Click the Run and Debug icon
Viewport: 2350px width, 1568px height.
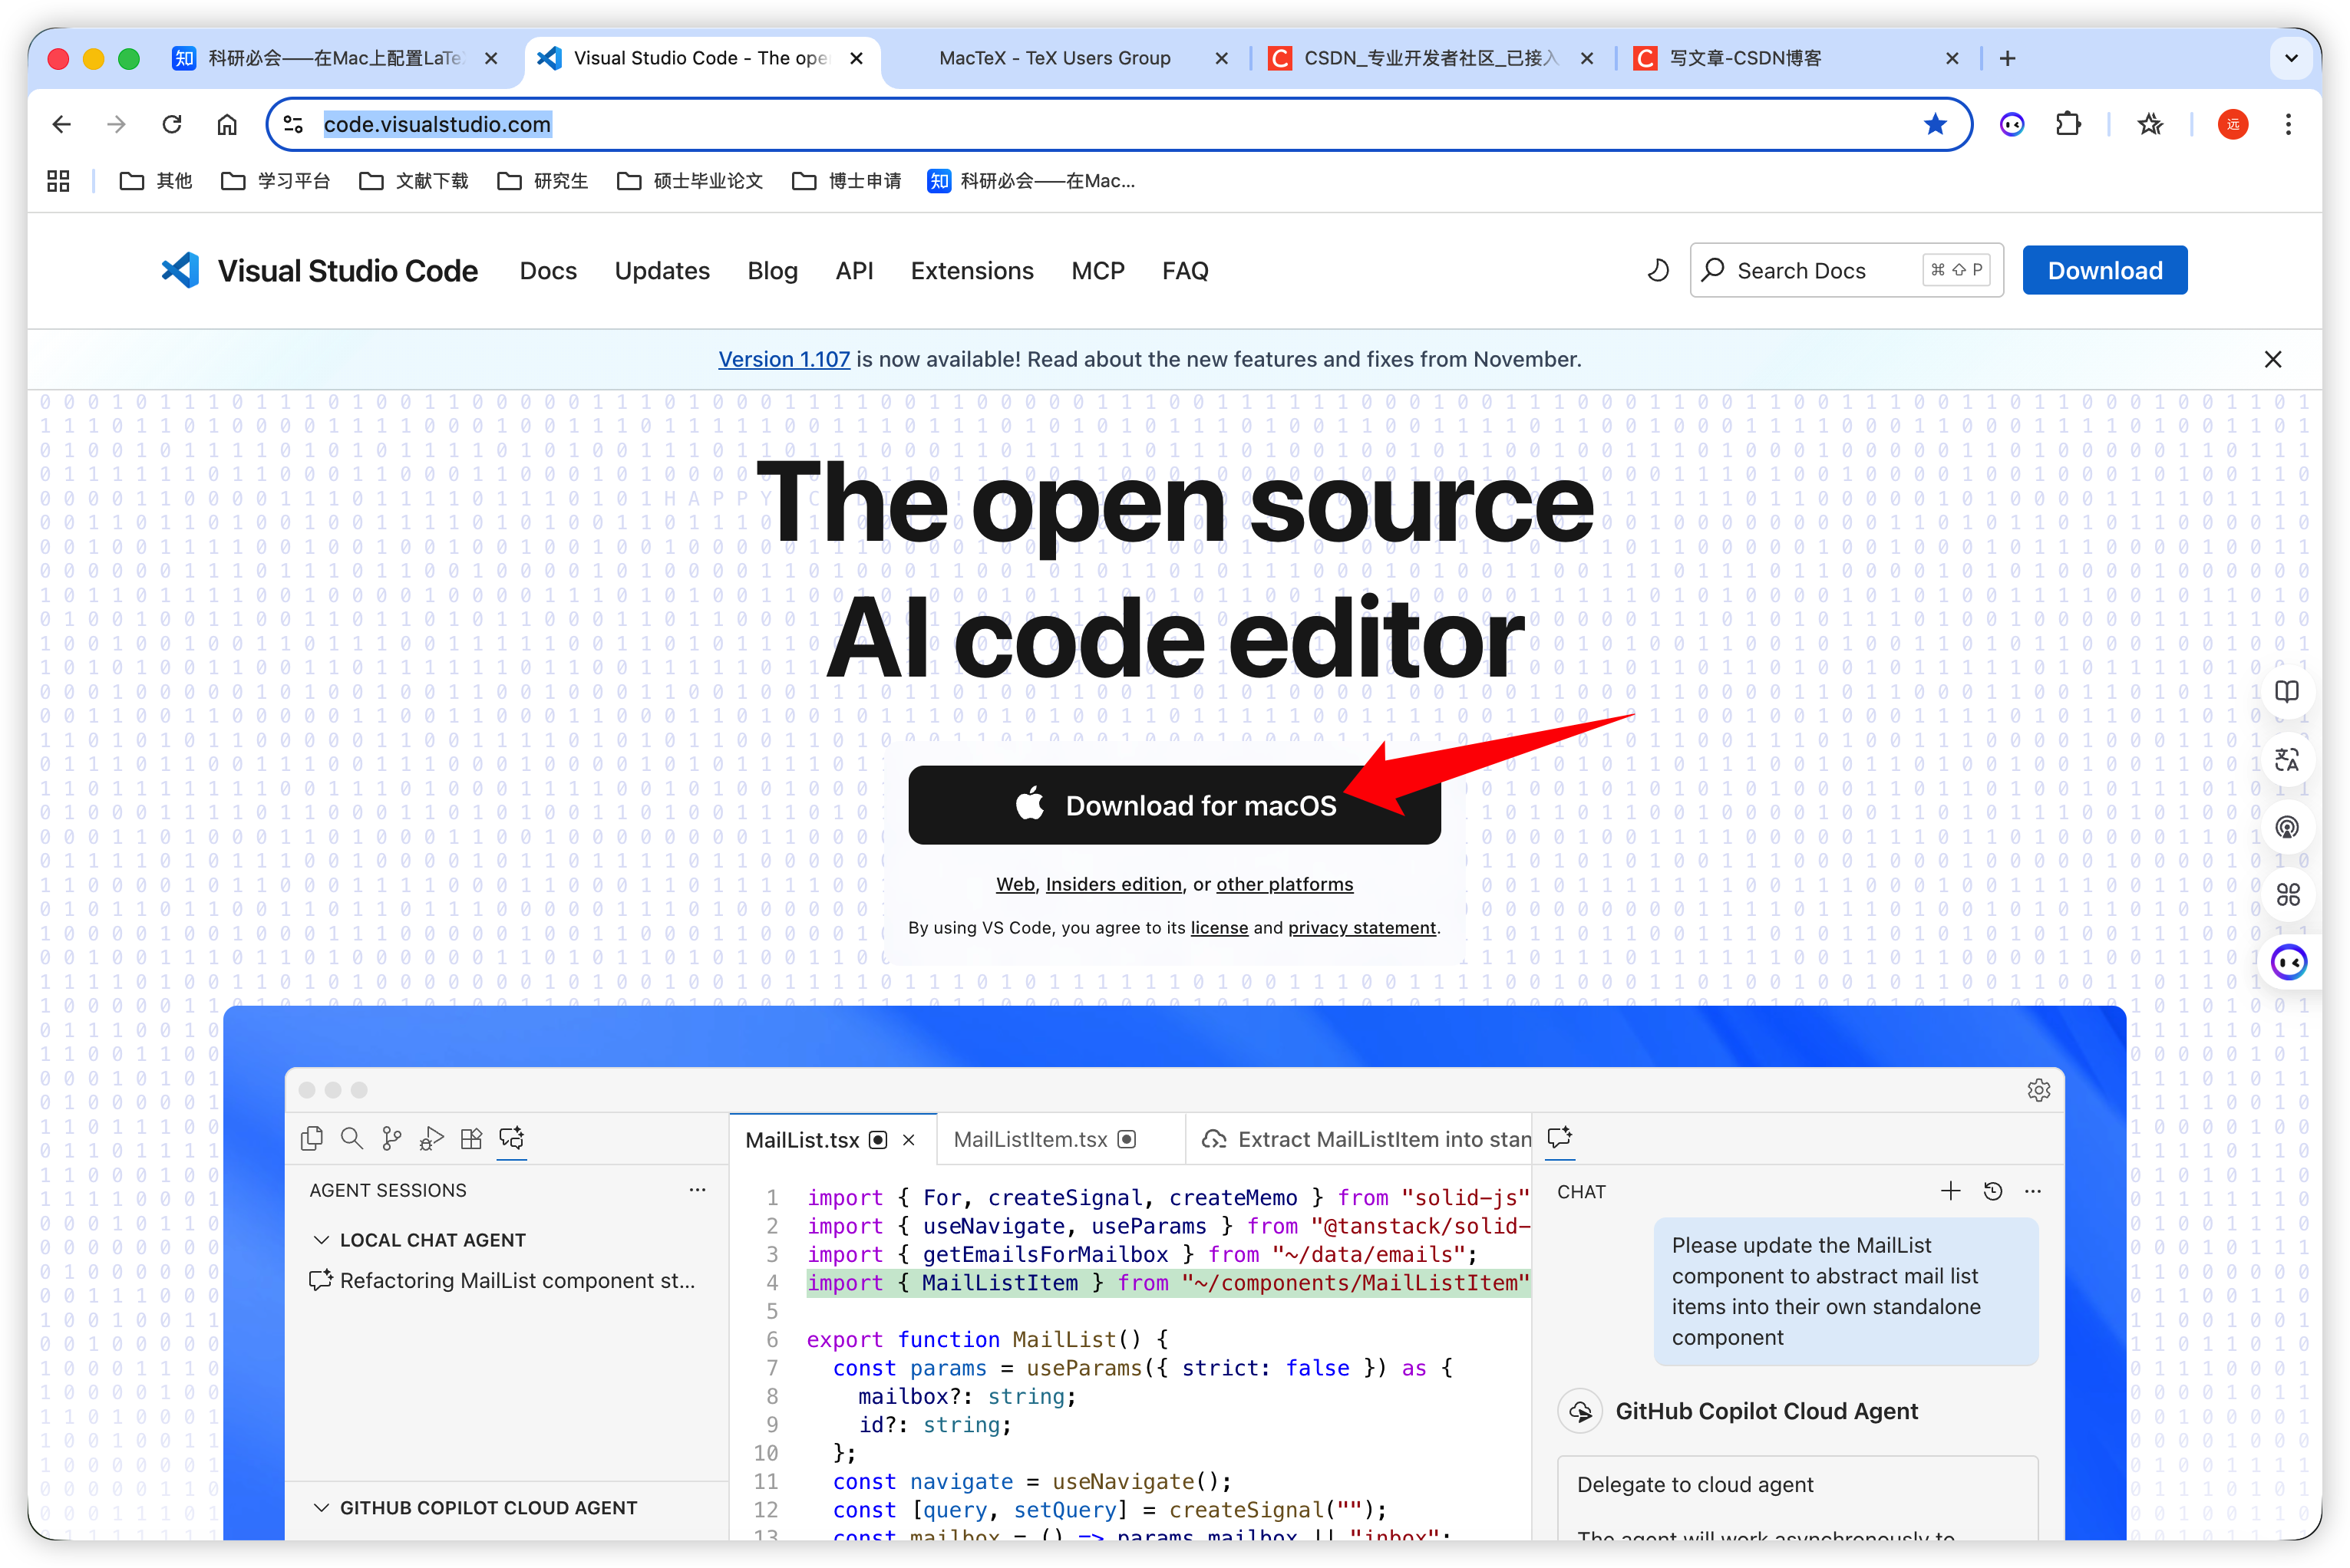point(431,1138)
